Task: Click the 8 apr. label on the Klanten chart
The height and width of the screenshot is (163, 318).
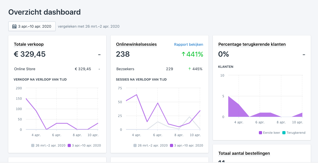Action: [x=281, y=123]
